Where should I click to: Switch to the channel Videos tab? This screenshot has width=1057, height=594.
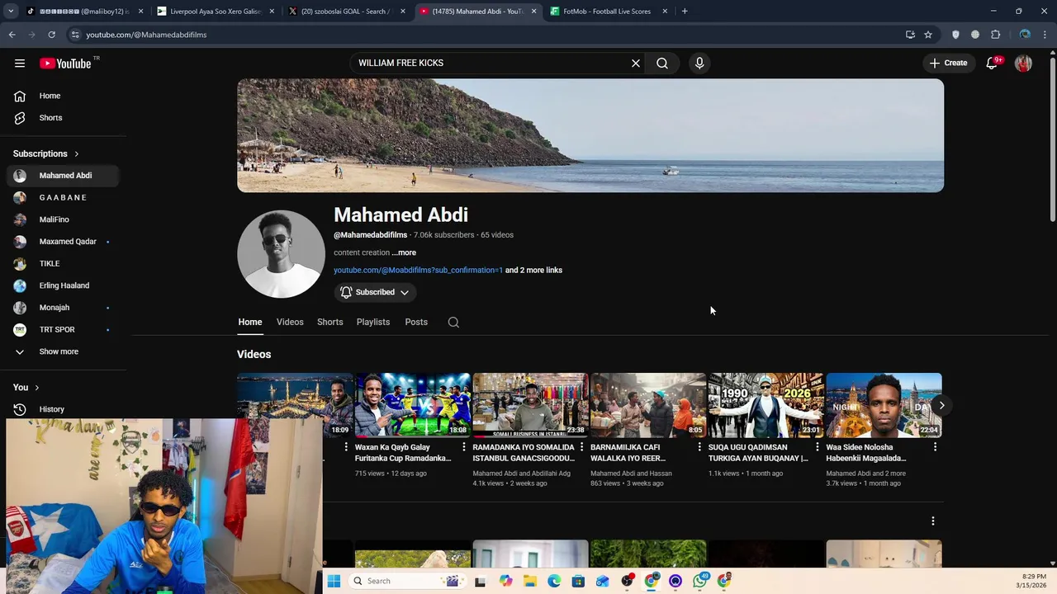click(290, 322)
